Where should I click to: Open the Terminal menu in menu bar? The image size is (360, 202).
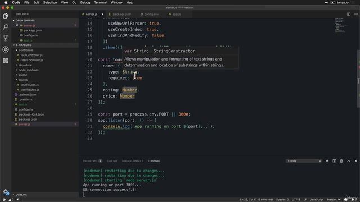pyautogui.click(x=100, y=2)
